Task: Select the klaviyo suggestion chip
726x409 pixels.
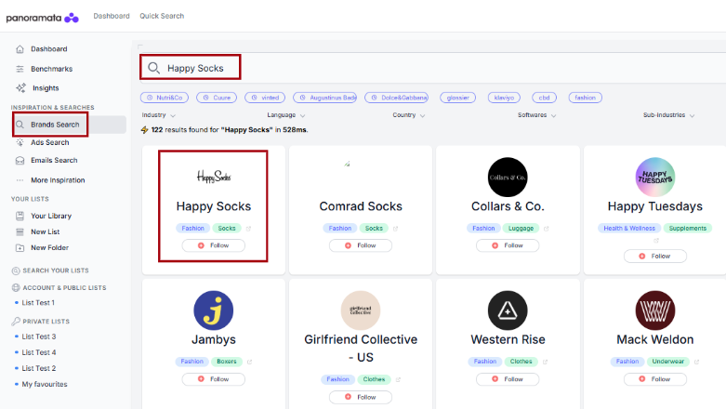Action: 504,98
